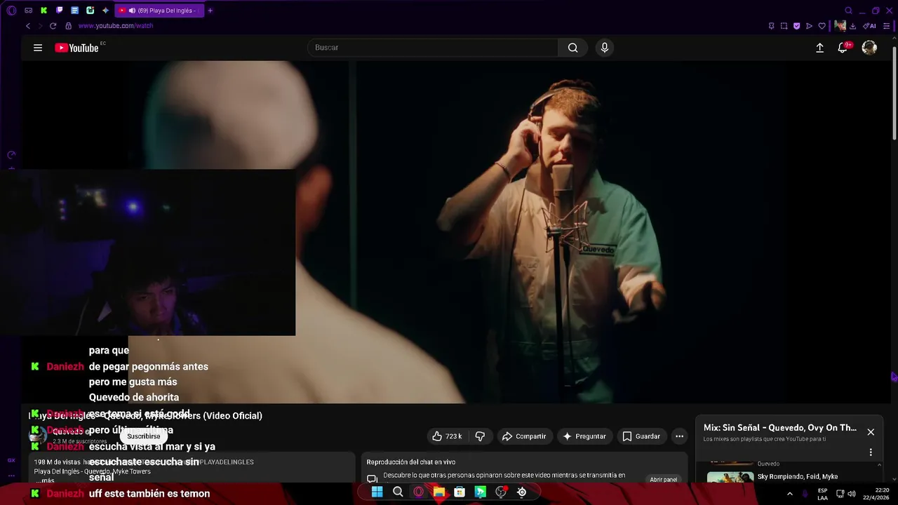Play Sky Rompiendo thumbnail in the mix

point(730,478)
